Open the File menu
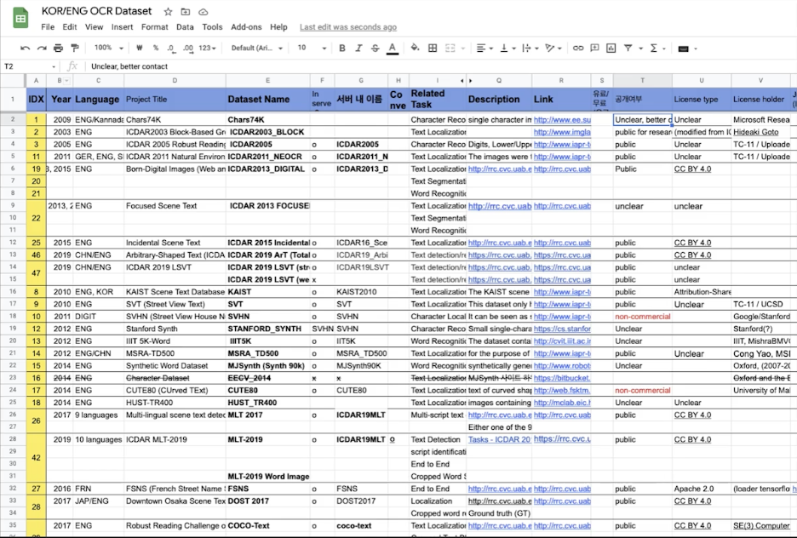 tap(48, 27)
